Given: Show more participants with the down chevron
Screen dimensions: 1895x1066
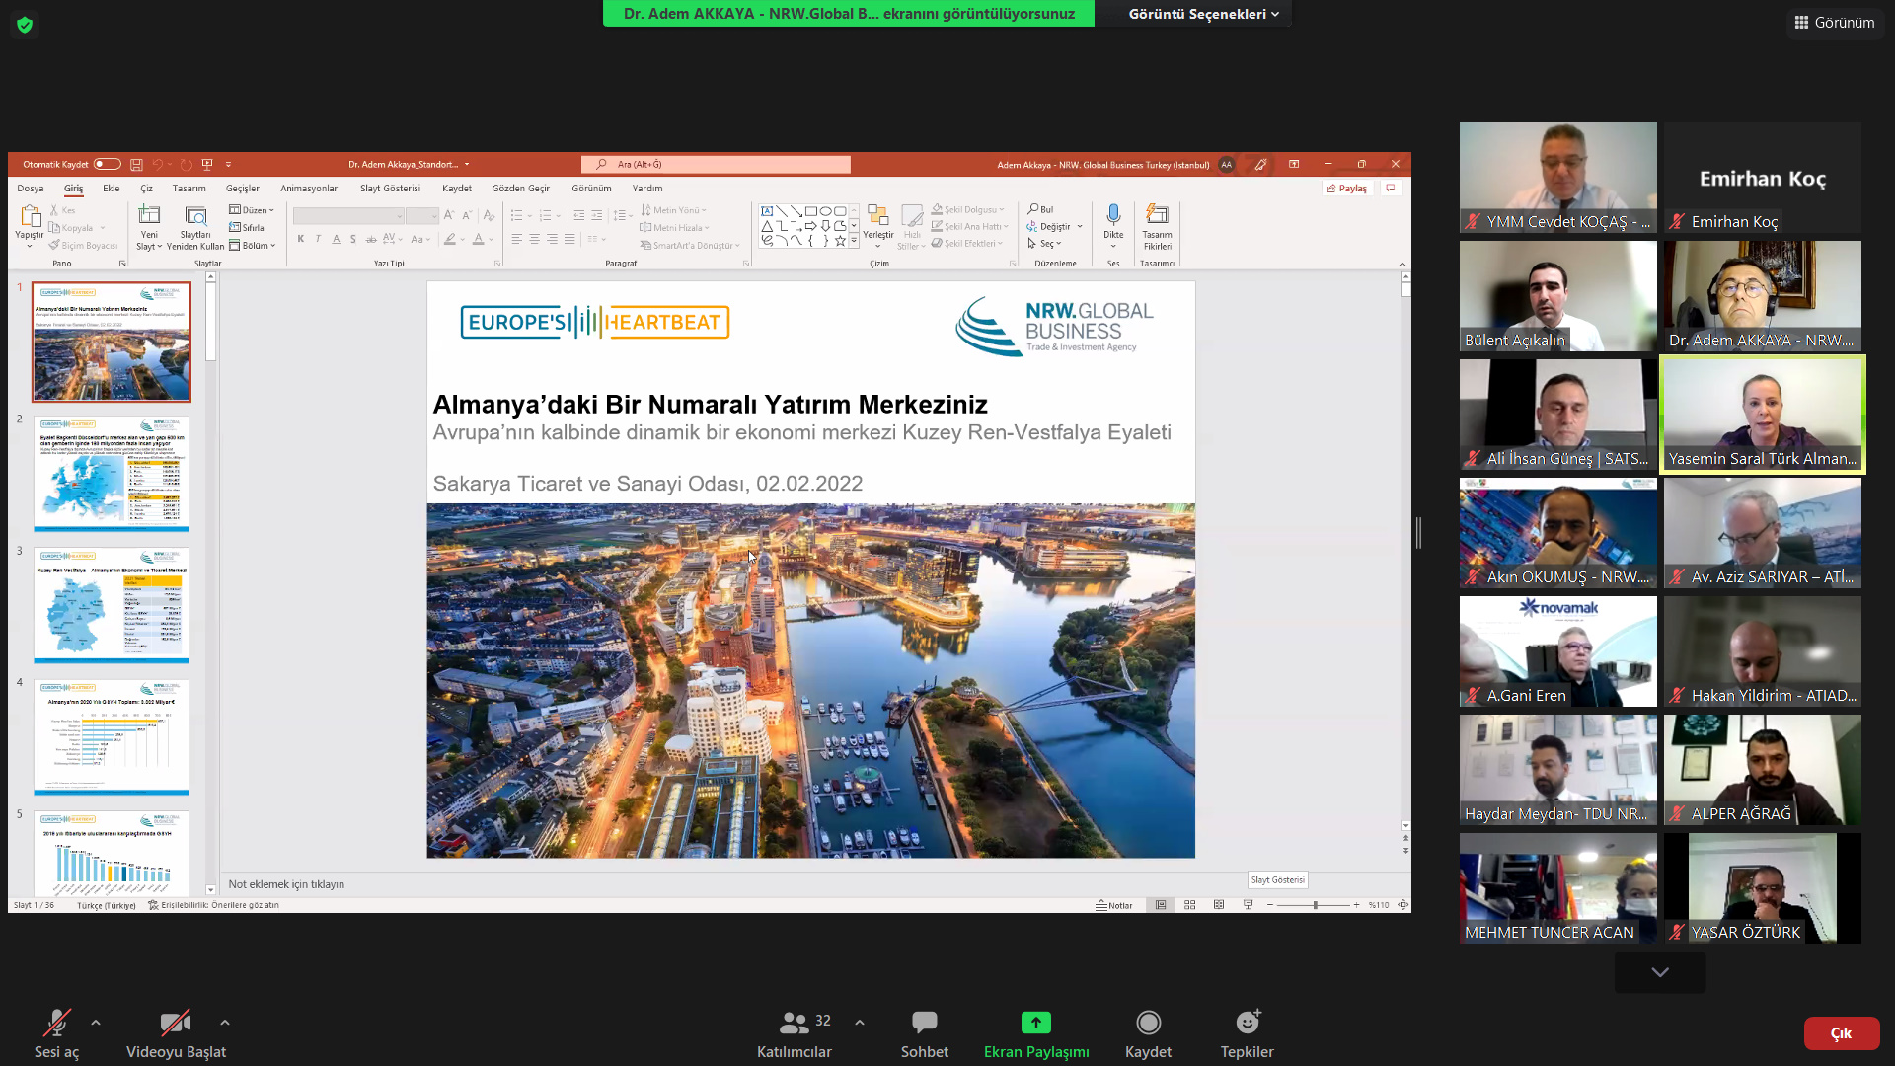Looking at the screenshot, I should tap(1660, 972).
